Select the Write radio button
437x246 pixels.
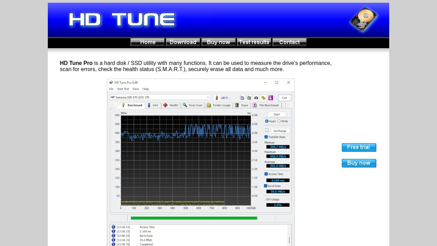point(279,121)
